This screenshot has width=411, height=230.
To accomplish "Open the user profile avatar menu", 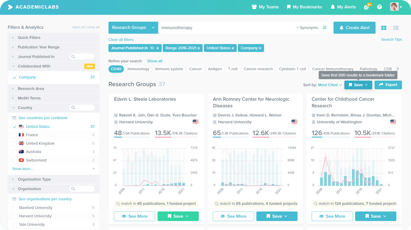I will (x=394, y=6).
